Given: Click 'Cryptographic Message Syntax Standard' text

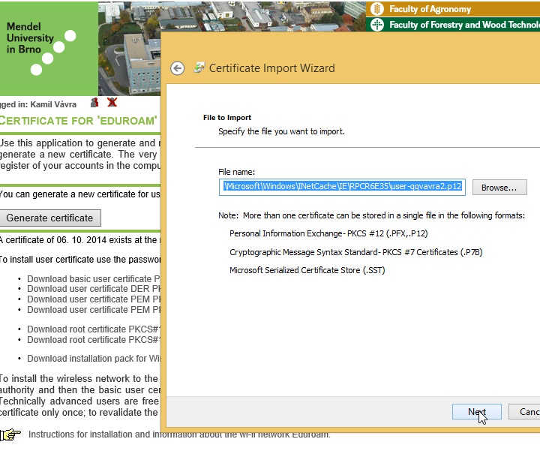Looking at the screenshot, I should click(x=355, y=252).
